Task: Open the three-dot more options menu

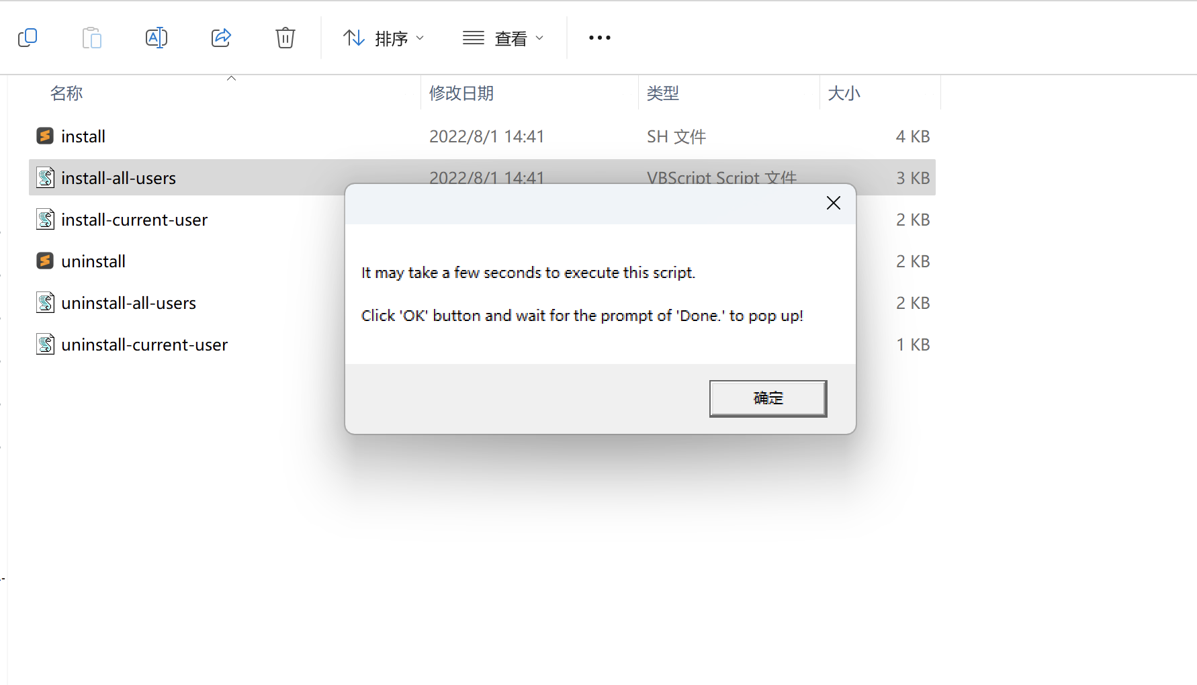Action: [600, 38]
